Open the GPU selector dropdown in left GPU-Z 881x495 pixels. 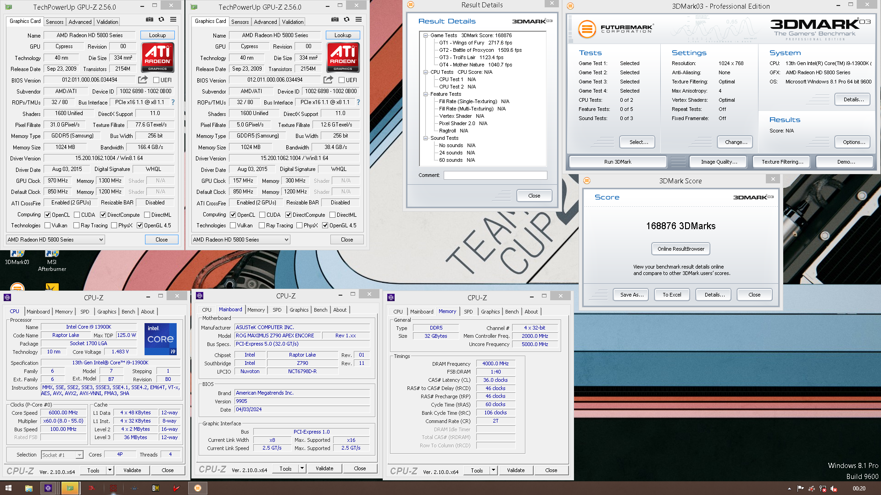[x=55, y=239]
